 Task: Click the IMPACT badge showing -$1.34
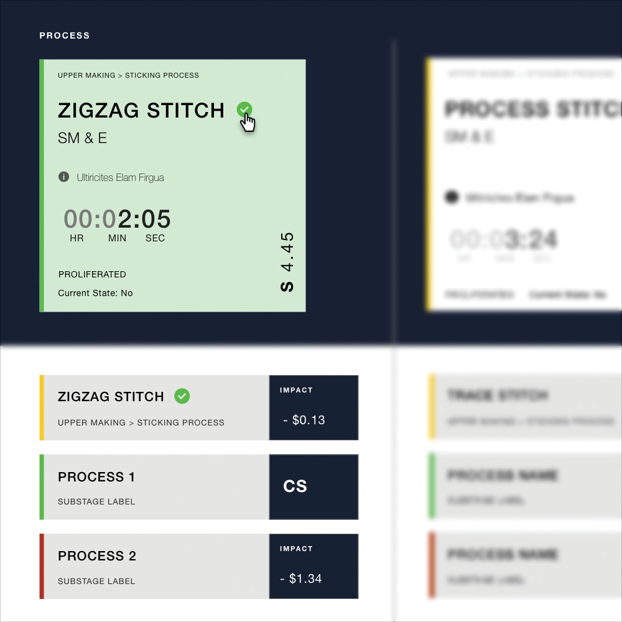click(x=313, y=566)
